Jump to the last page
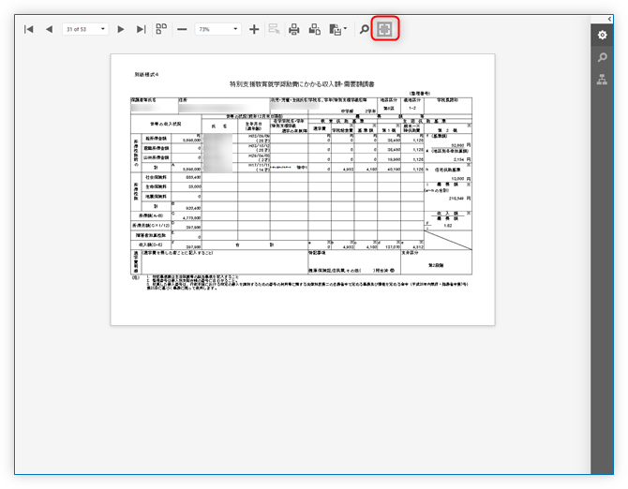 point(141,29)
